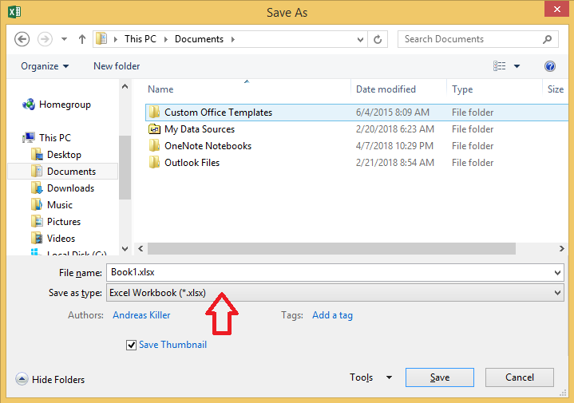Click the Videos folder icon
The width and height of the screenshot is (574, 403).
coord(37,239)
